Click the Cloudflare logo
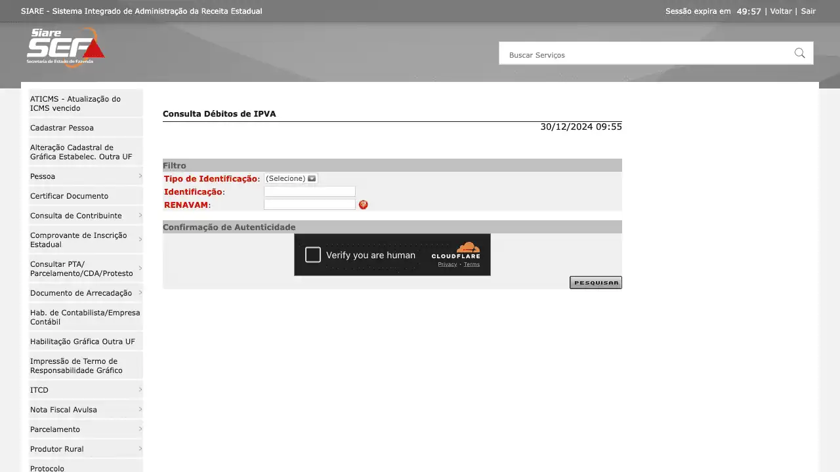 456,250
